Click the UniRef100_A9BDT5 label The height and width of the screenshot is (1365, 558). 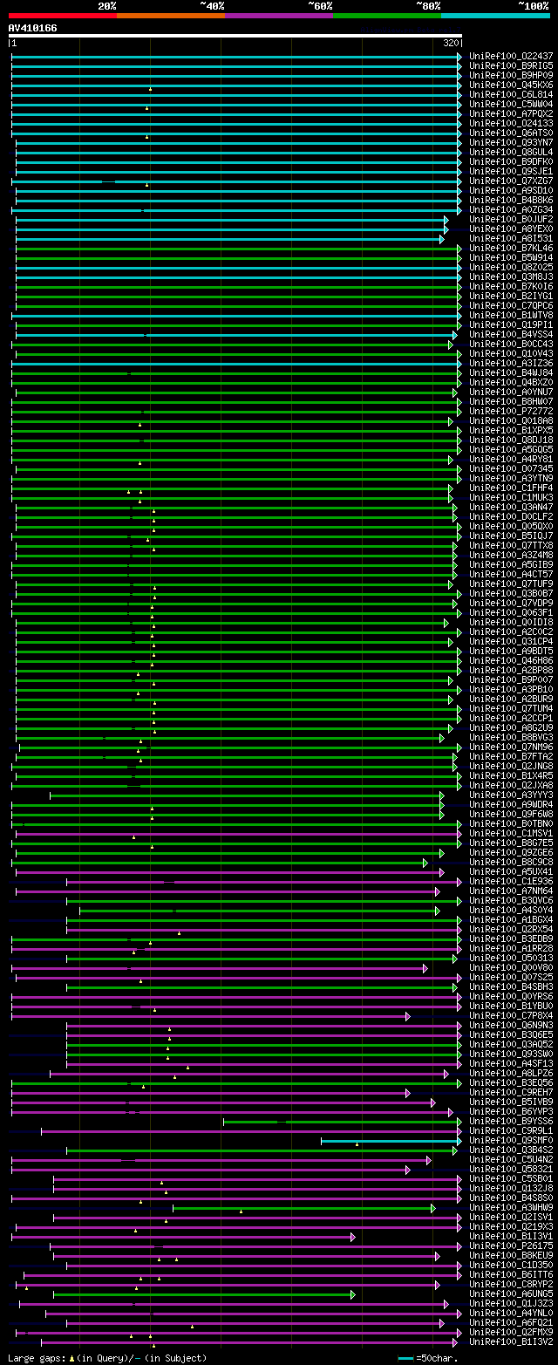511,651
